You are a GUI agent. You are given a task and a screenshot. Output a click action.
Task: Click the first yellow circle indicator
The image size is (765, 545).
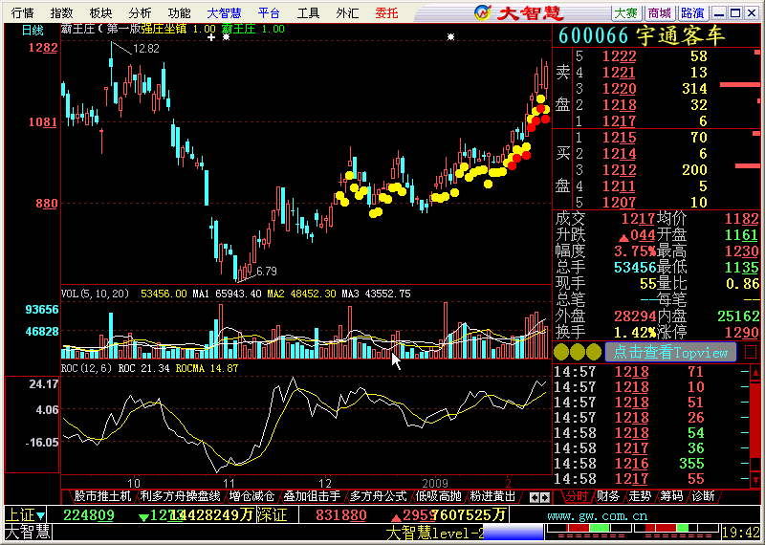(561, 352)
